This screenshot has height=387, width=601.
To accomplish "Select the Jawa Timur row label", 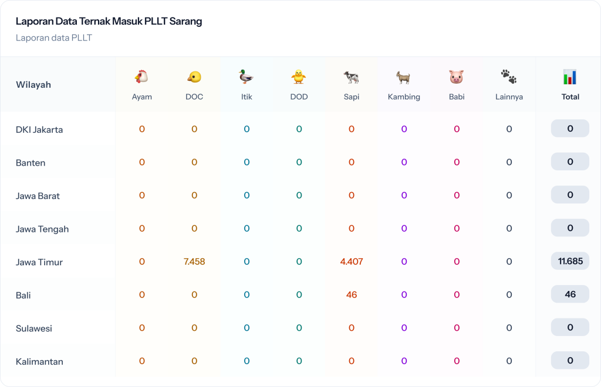I will coord(39,262).
